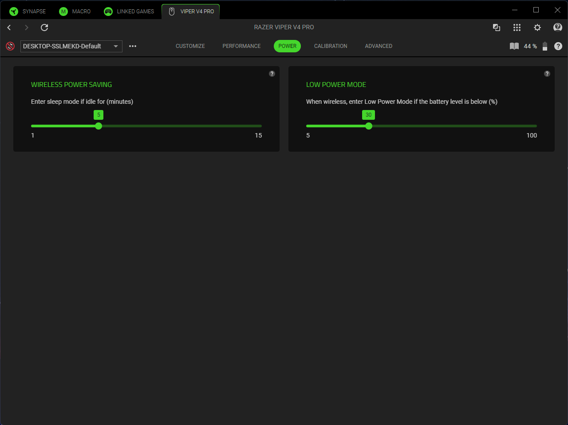Click the low power slider track near 100

click(532, 126)
